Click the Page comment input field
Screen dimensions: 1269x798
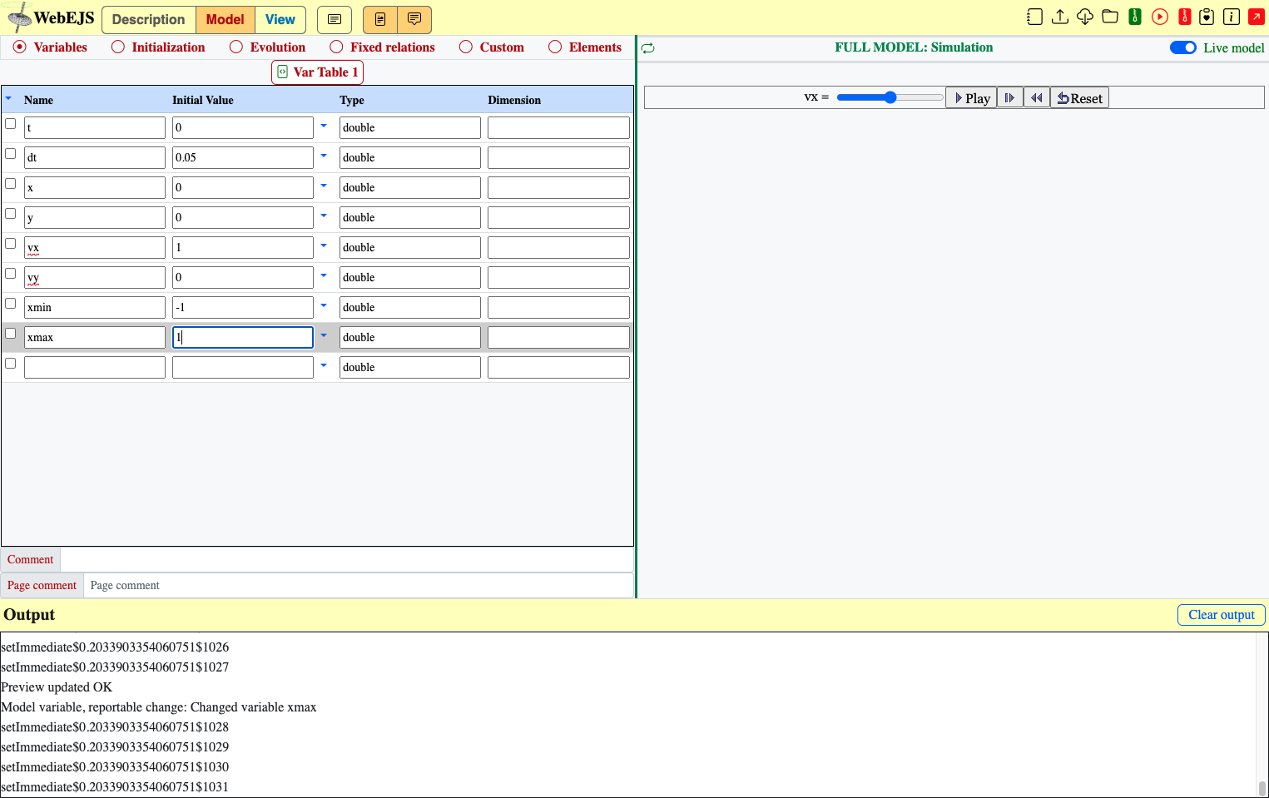pyautogui.click(x=359, y=586)
